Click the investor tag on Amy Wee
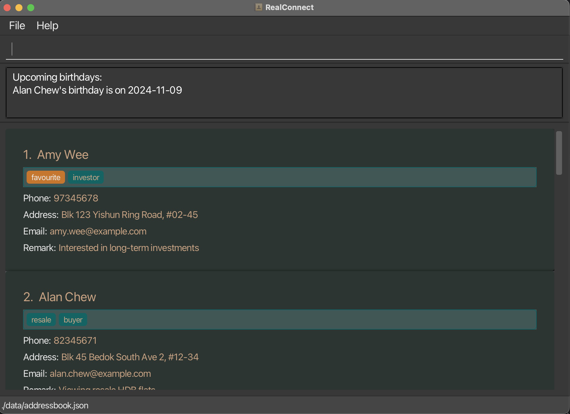The width and height of the screenshot is (570, 414). click(86, 177)
